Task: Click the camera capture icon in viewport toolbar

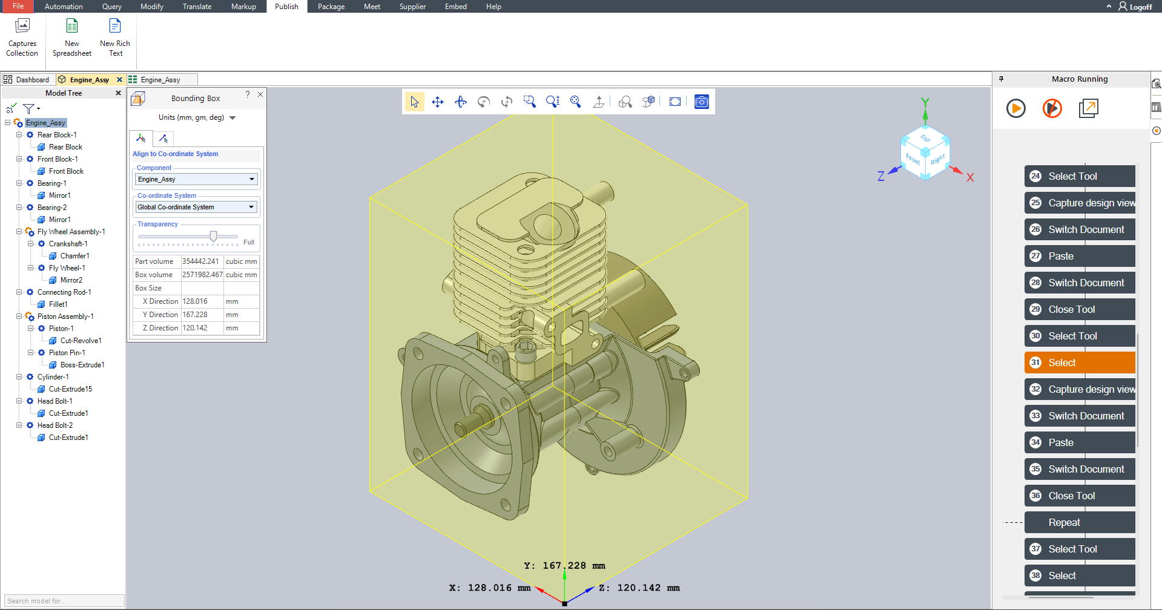Action: (701, 102)
